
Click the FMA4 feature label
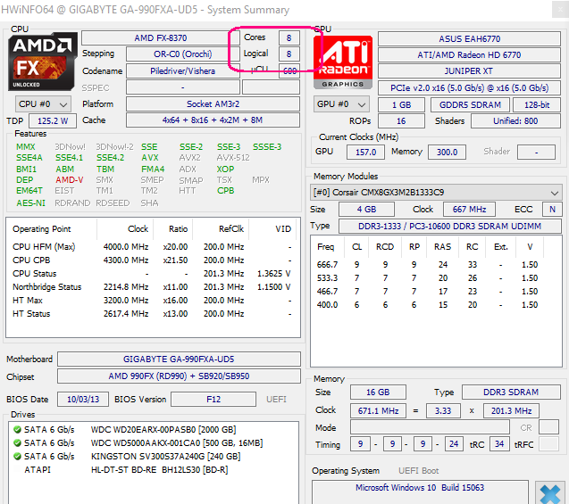click(x=153, y=169)
